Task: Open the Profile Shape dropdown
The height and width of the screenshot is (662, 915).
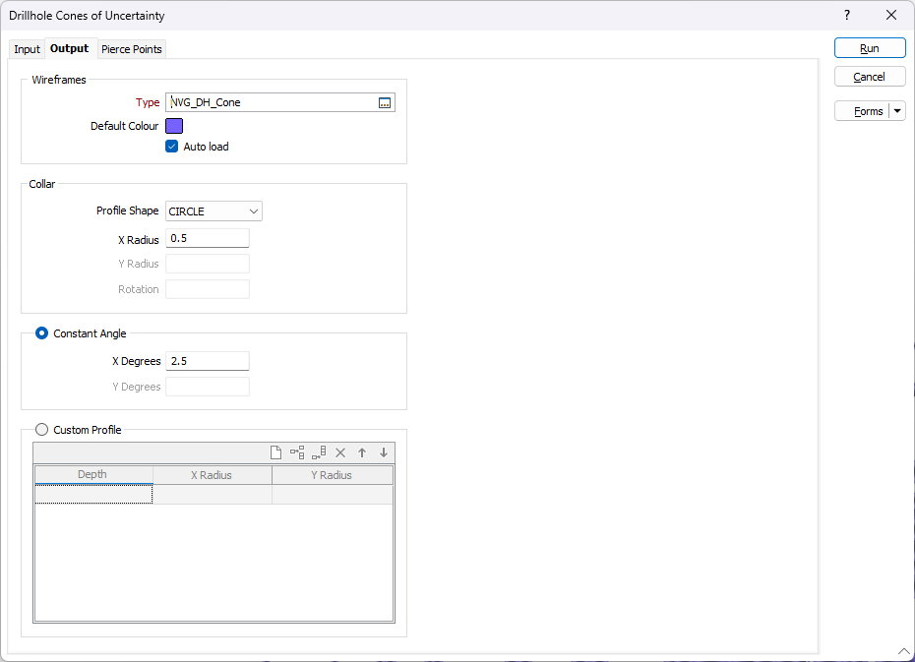Action: point(213,211)
